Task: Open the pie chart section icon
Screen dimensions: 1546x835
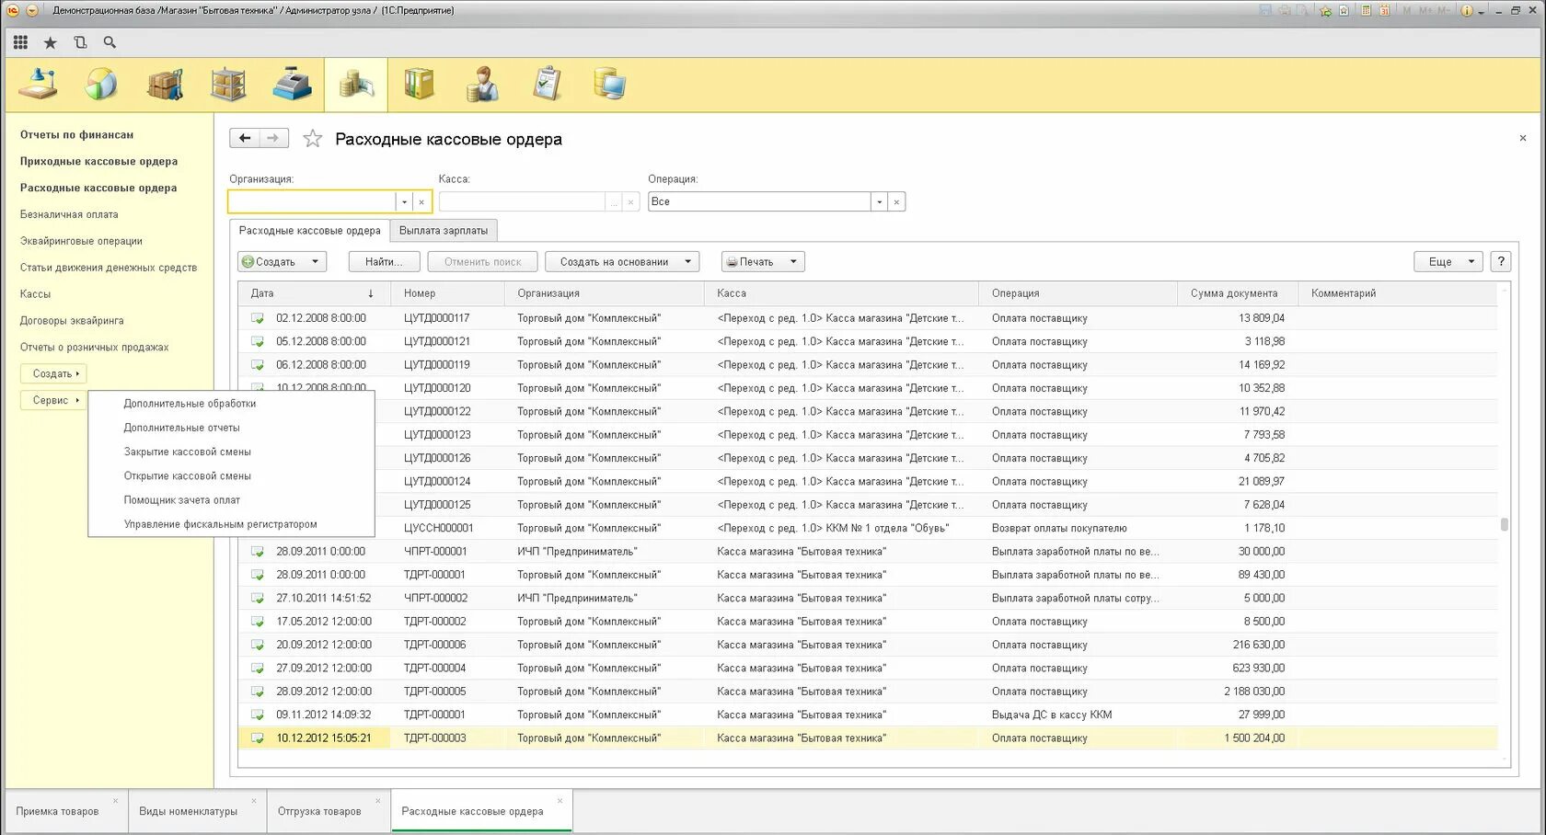Action: (101, 85)
